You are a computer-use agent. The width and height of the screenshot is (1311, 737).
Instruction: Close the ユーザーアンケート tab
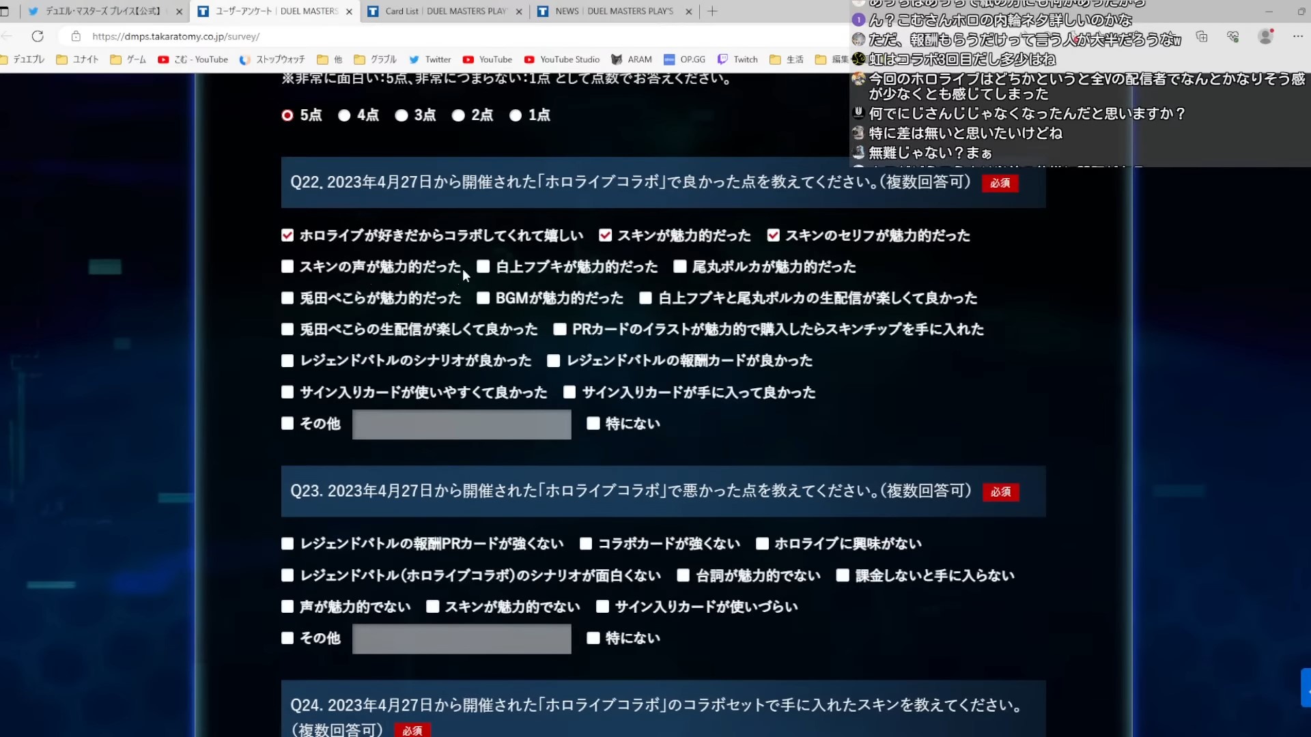pos(349,12)
